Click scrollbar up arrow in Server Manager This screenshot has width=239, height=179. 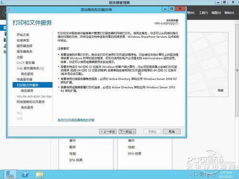[237, 22]
